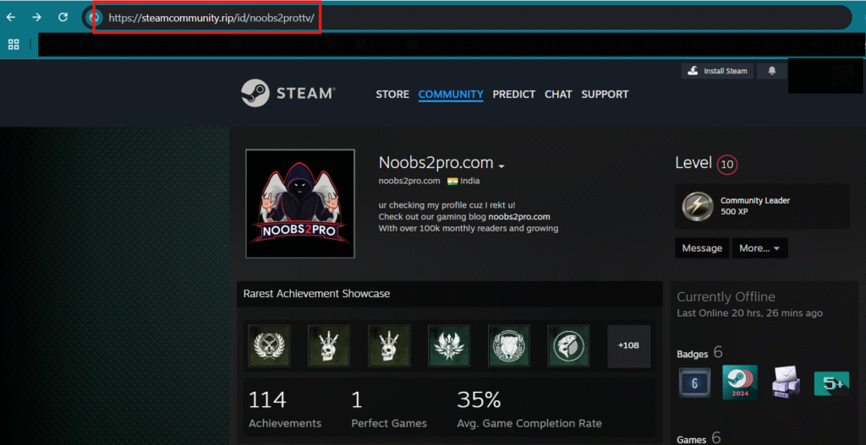
Task: Expand the Noobs2pro.com name history dropdown arrow
Action: click(x=502, y=166)
